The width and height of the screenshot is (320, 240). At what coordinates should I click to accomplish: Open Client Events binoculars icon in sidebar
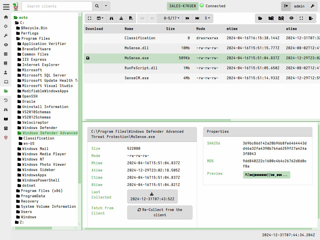[x=6, y=109]
